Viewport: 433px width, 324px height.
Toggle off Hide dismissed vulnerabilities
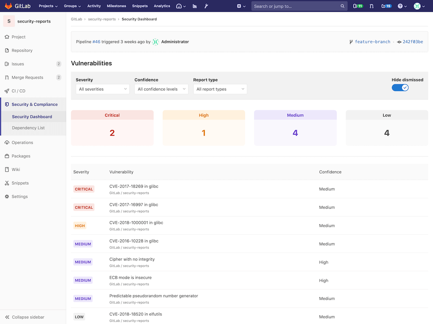400,87
